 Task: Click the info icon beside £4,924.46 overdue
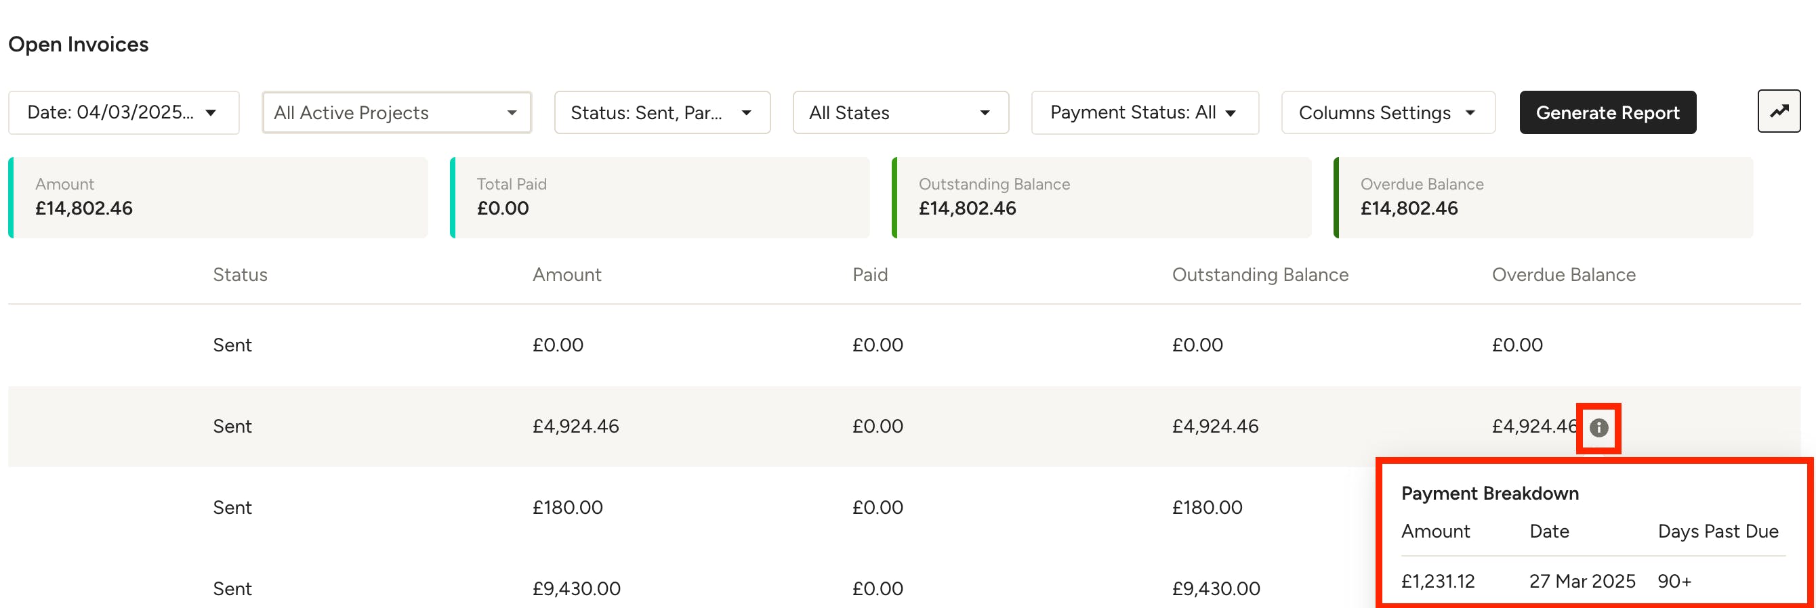point(1598,428)
